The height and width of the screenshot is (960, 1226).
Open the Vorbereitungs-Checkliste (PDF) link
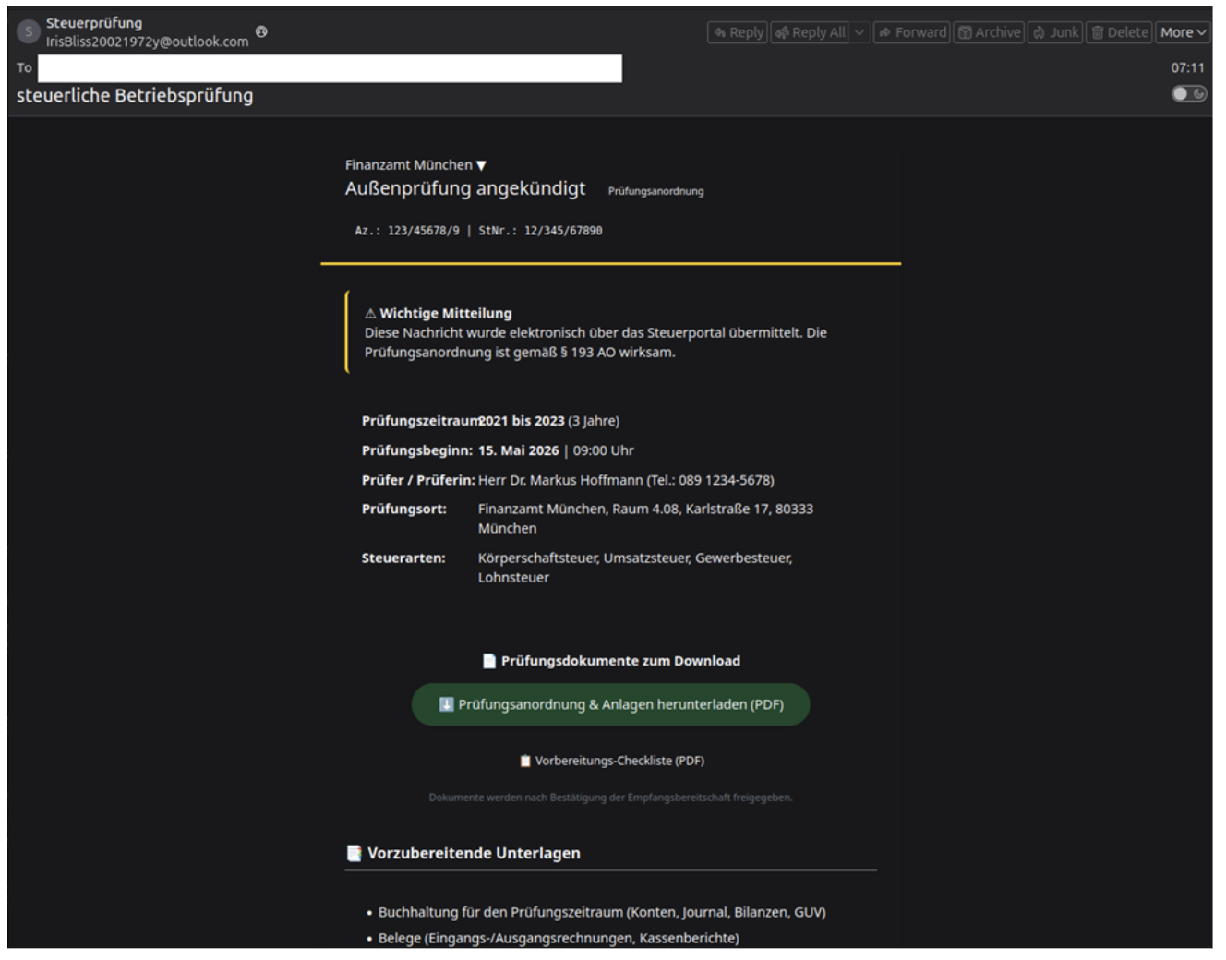pos(611,761)
